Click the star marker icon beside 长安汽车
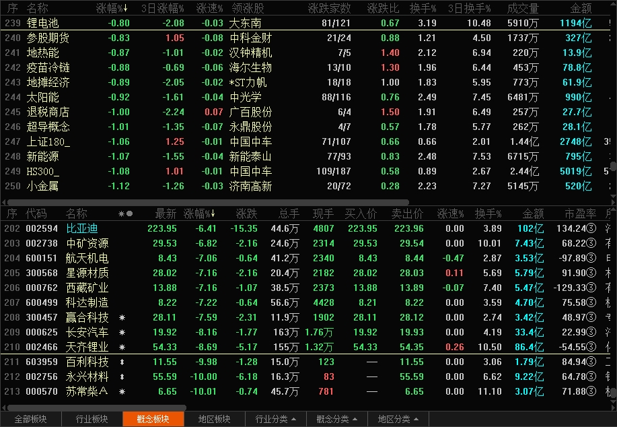The image size is (617, 427). tap(122, 333)
